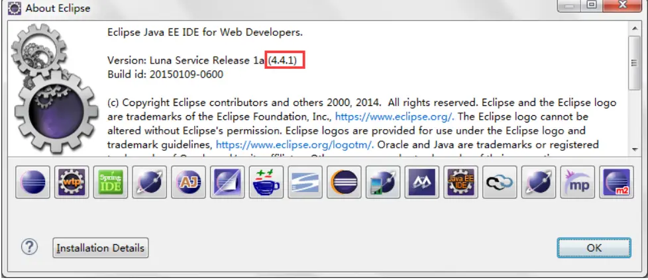Click the plain Eclipse sphere feature icon
The image size is (648, 280).
tap(32, 182)
